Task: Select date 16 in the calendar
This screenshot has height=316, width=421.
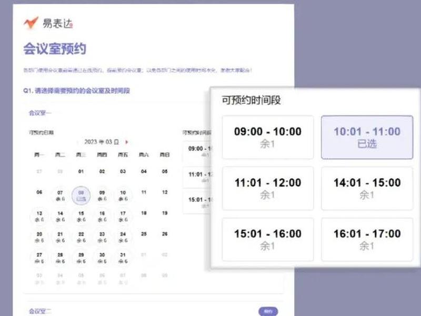Action: click(102, 216)
